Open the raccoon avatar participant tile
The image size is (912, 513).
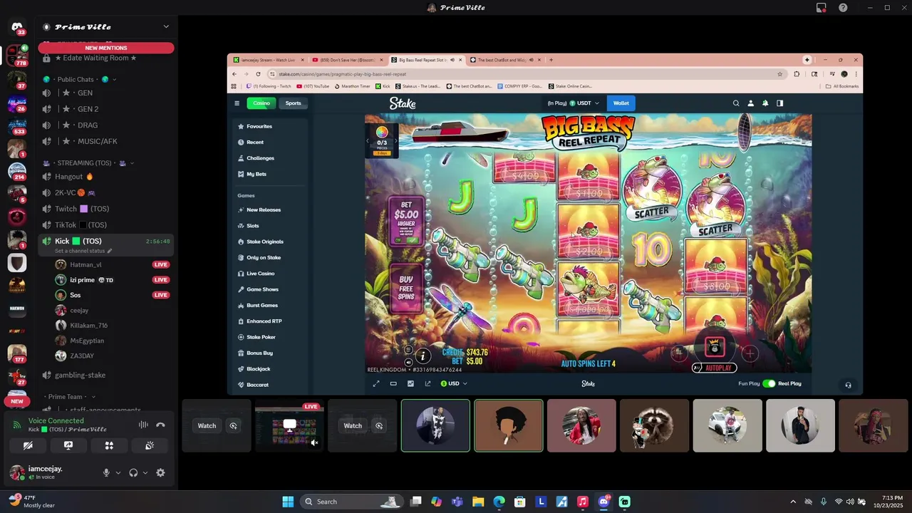[x=655, y=425]
